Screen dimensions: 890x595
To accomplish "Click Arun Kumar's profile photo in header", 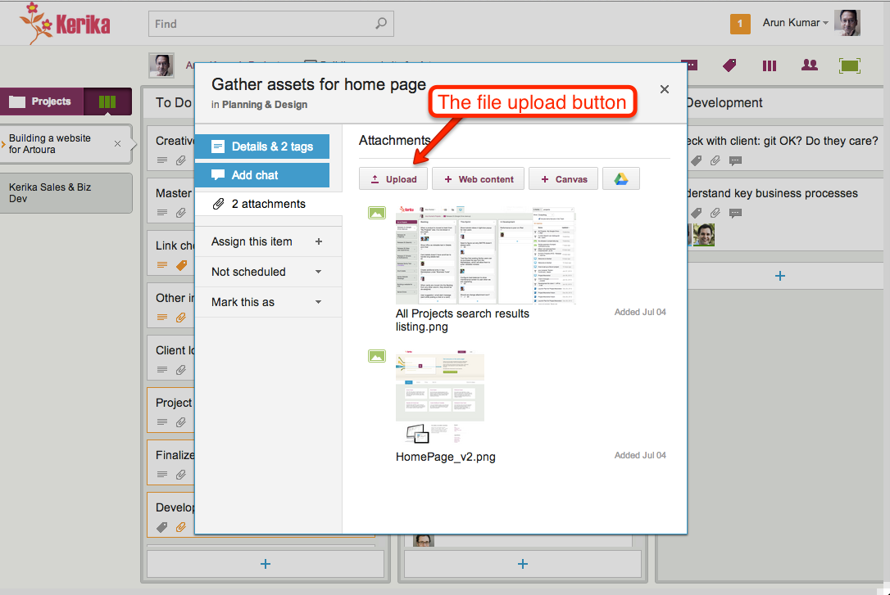I will pos(847,23).
